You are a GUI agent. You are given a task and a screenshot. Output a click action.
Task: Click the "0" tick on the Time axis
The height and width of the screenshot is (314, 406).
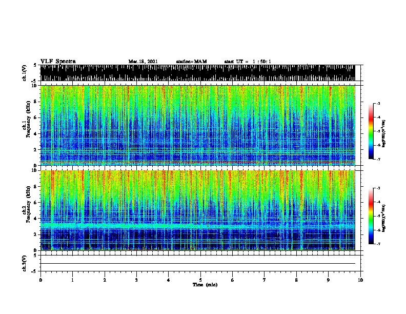point(40,280)
